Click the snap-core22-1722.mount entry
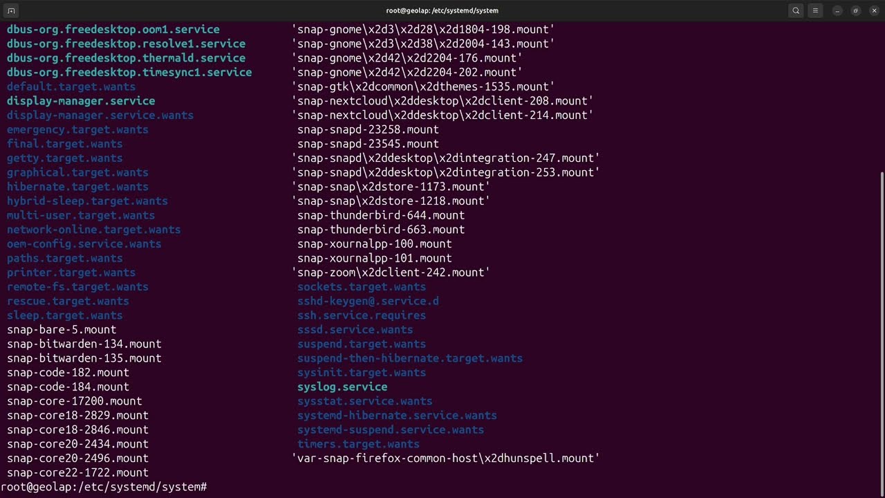This screenshot has height=498, width=885. [x=77, y=473]
